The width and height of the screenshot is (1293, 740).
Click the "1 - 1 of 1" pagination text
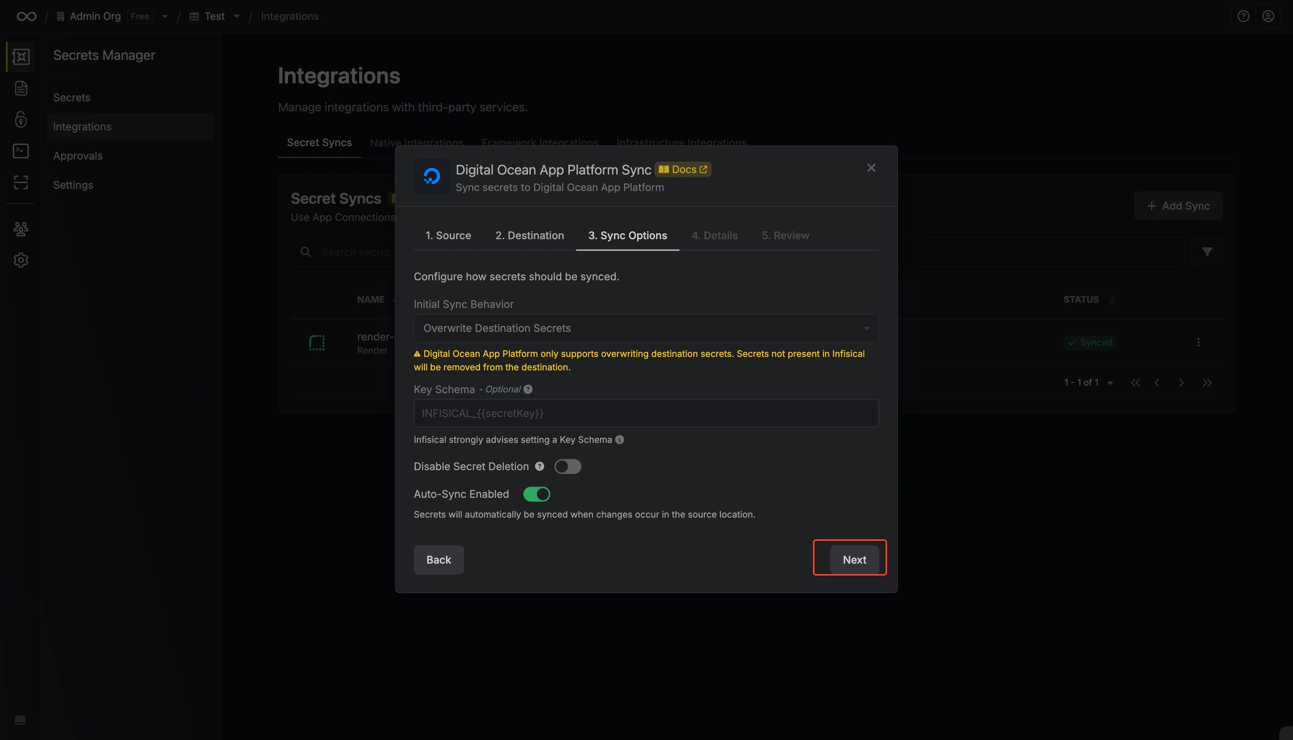coord(1081,383)
